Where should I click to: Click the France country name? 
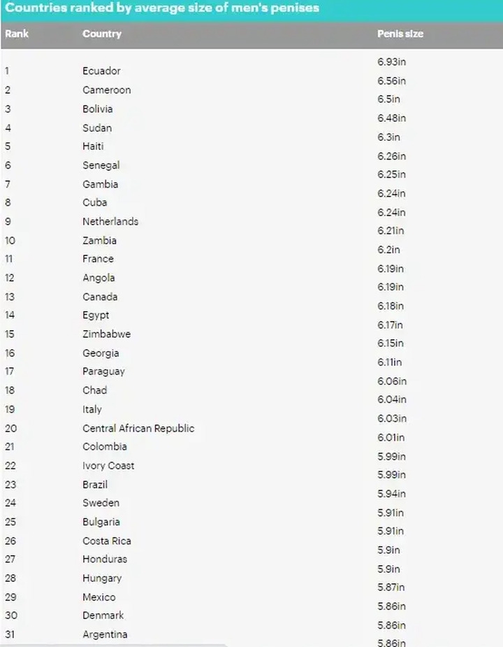pyautogui.click(x=98, y=259)
